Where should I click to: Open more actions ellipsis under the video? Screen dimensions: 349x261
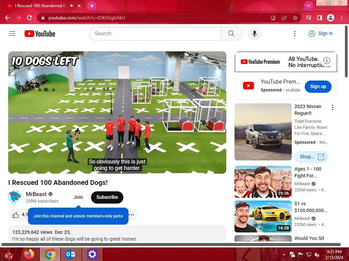coord(131,215)
